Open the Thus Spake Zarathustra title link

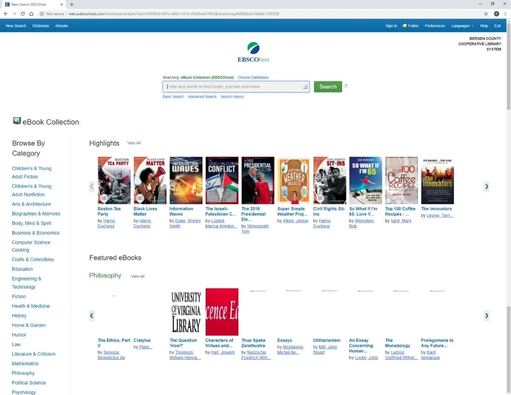tap(254, 343)
